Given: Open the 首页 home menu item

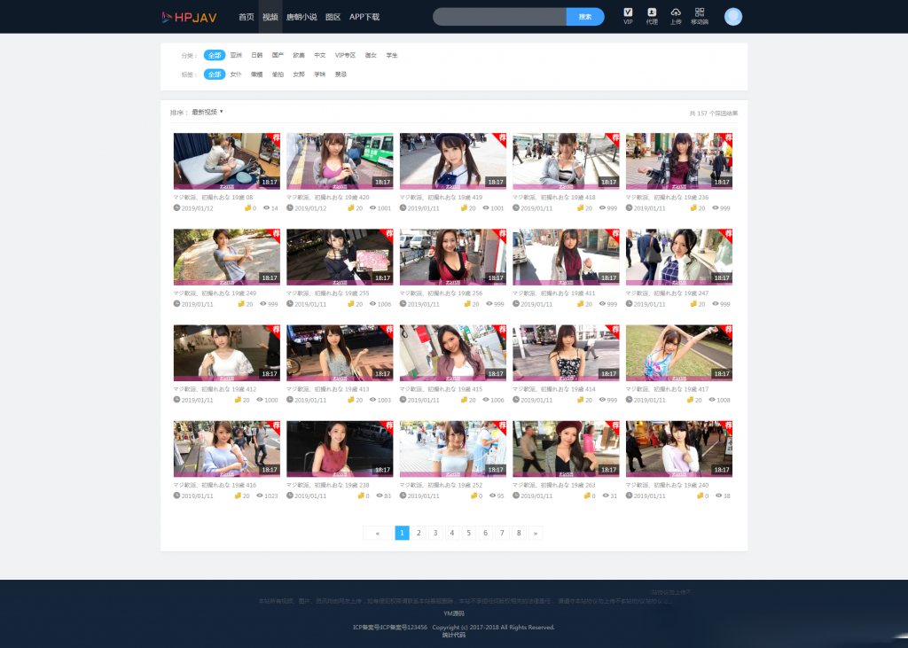Looking at the screenshot, I should coord(247,17).
